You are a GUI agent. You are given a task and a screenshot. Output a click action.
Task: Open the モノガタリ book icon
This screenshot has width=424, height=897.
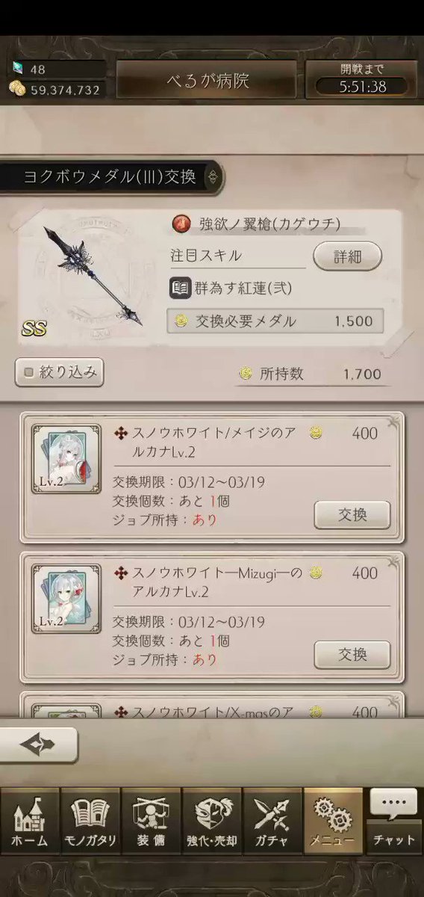click(x=90, y=819)
